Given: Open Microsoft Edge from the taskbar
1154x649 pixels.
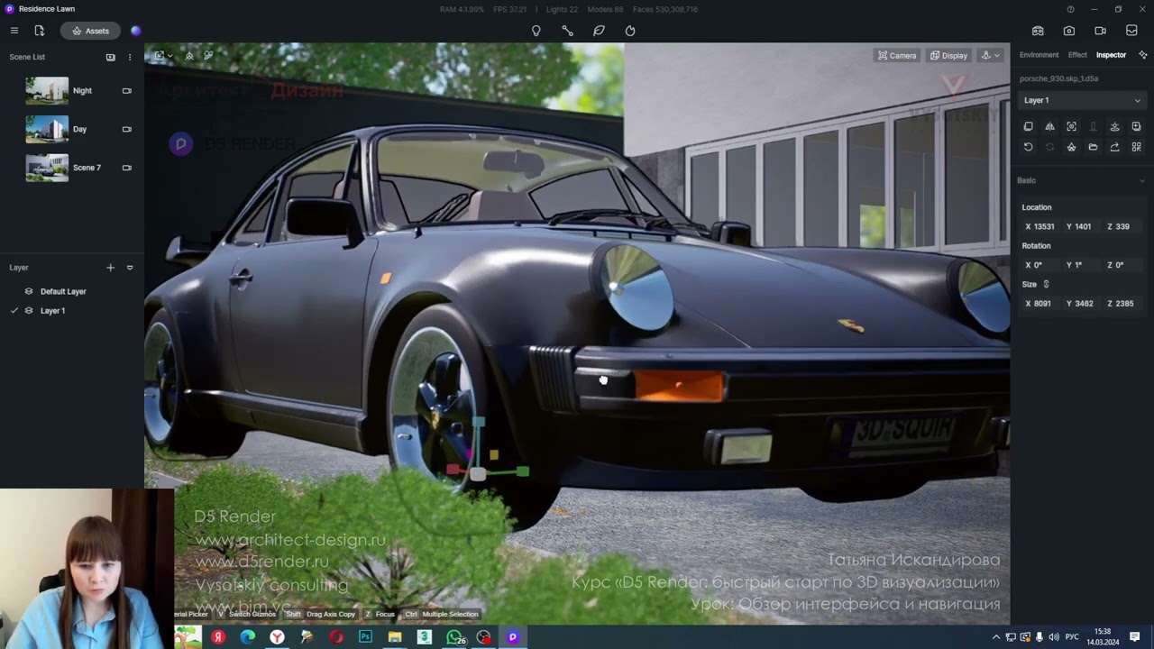Looking at the screenshot, I should coord(247,637).
